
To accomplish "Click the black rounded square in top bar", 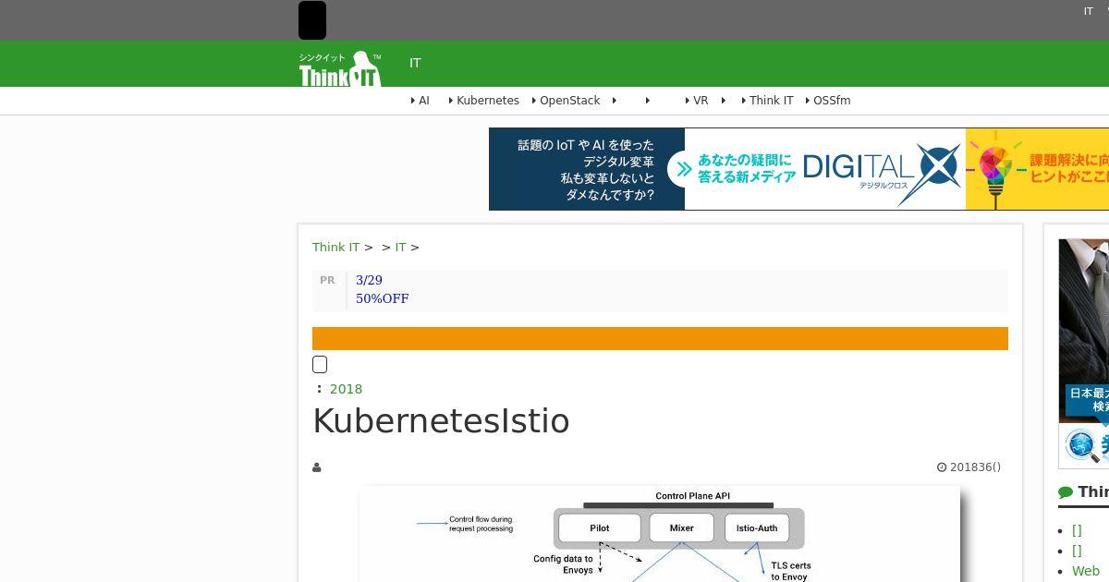I will (312, 20).
